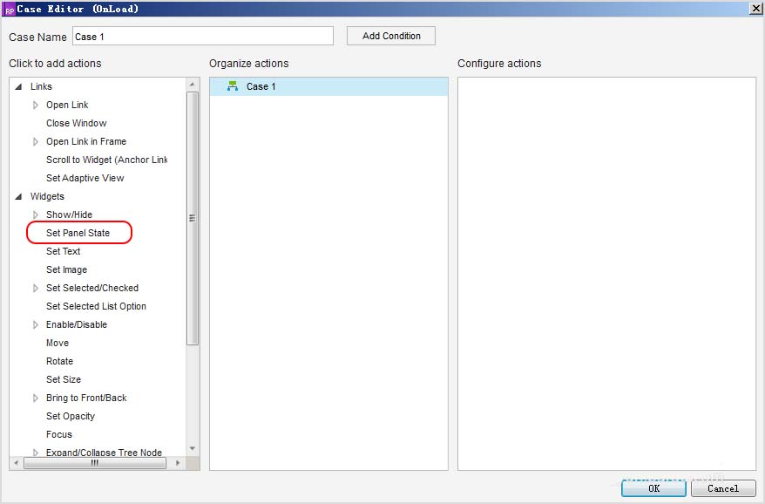Add the Show/Hide action
The width and height of the screenshot is (765, 504).
coord(69,215)
